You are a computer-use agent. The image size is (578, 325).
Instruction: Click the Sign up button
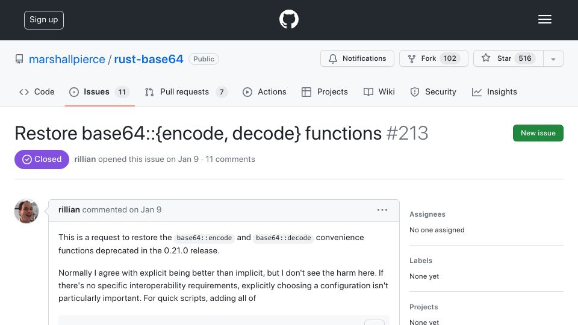click(x=44, y=20)
